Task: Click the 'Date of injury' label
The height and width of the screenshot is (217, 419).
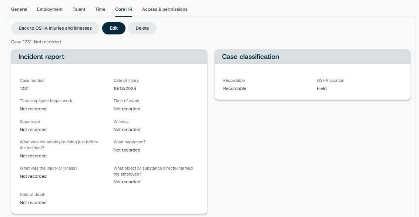Action: pyautogui.click(x=126, y=80)
